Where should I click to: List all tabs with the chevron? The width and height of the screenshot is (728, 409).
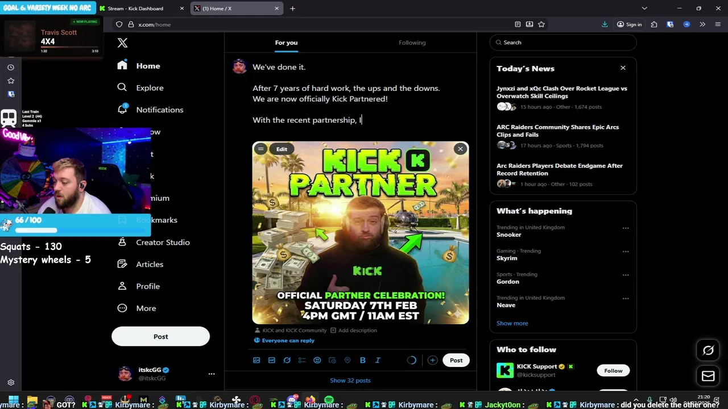tap(644, 9)
